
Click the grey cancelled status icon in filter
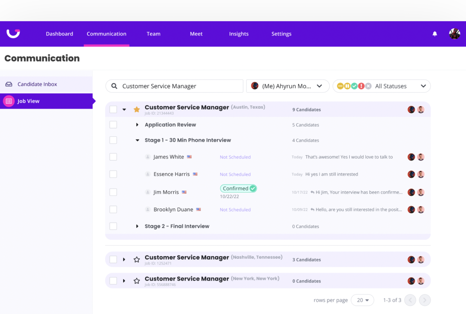click(368, 86)
